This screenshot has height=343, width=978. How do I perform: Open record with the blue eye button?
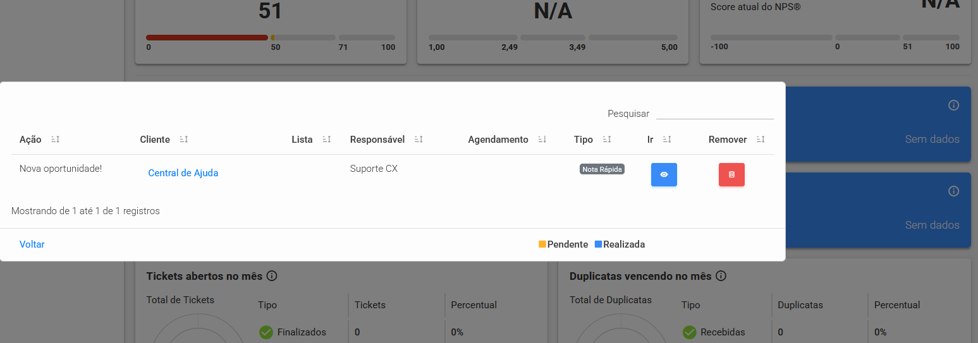coord(664,175)
